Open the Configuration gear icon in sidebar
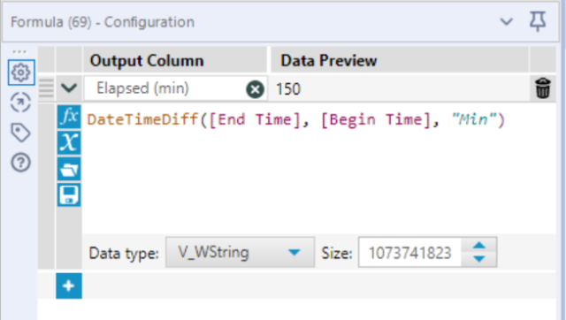 click(x=21, y=72)
